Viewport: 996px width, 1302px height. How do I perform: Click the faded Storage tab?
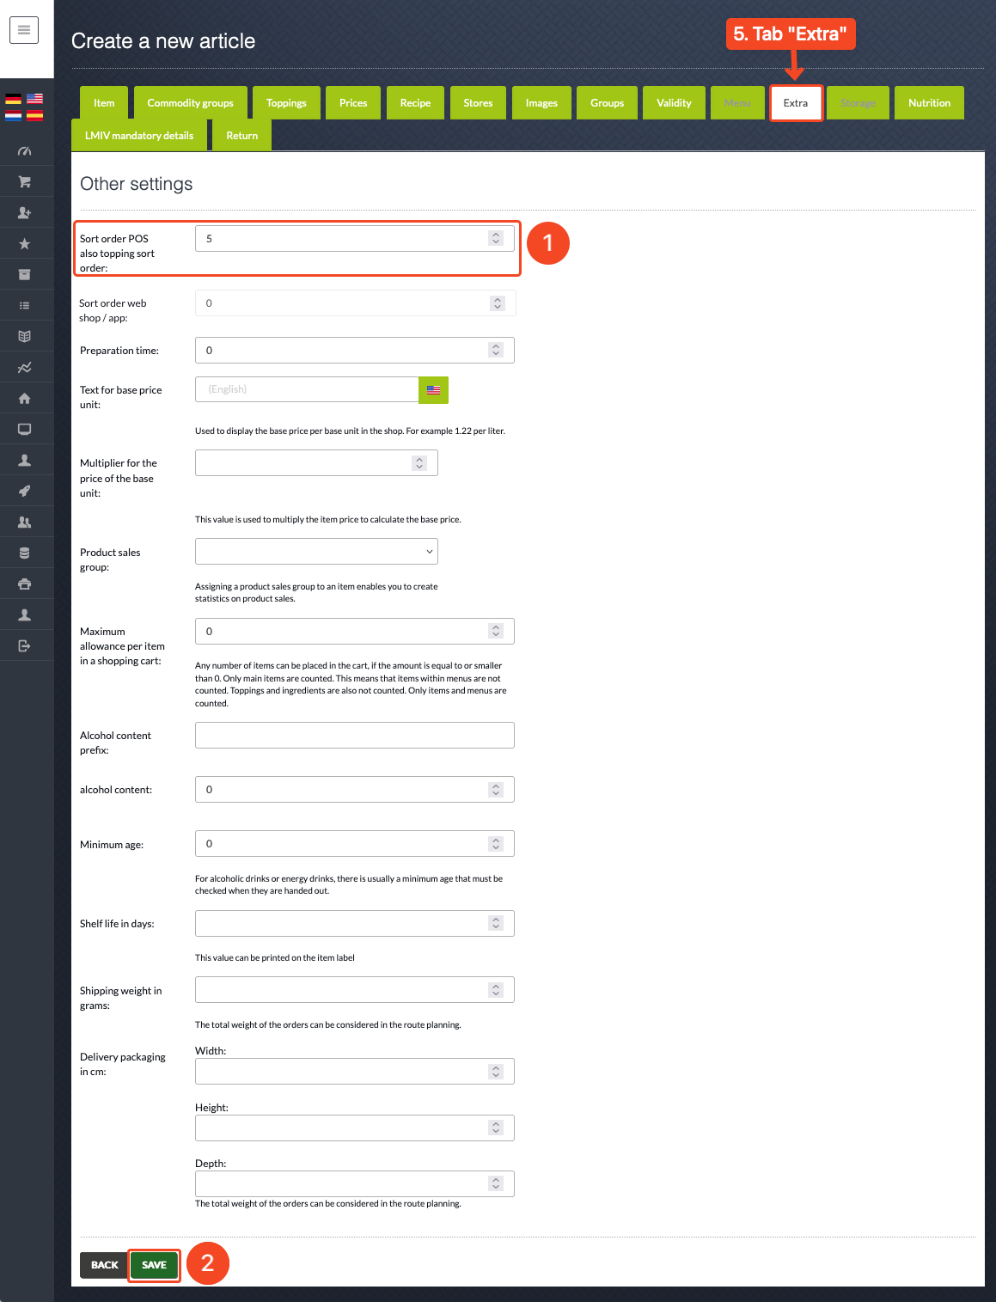858,103
